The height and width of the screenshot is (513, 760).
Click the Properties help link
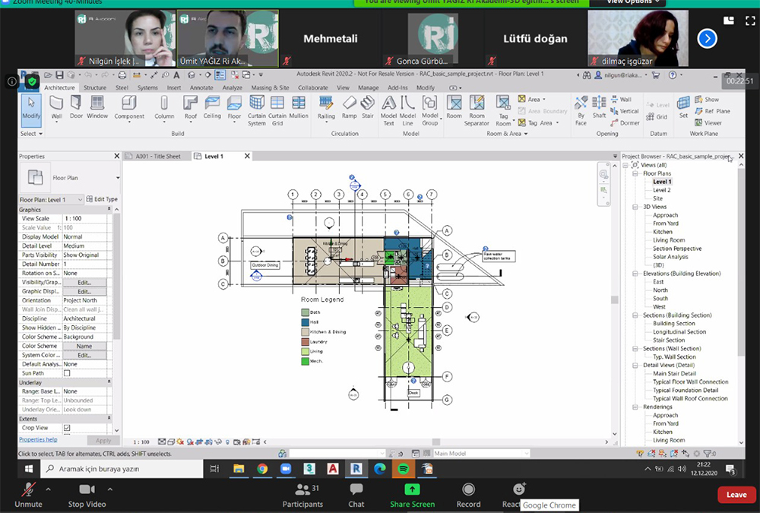[x=38, y=439]
